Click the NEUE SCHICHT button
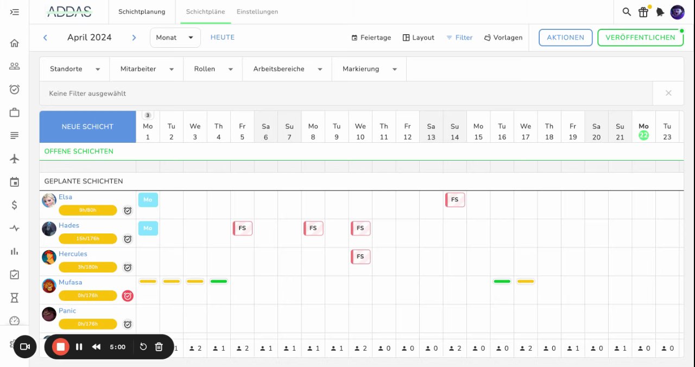Image resolution: width=695 pixels, height=367 pixels. coord(87,126)
